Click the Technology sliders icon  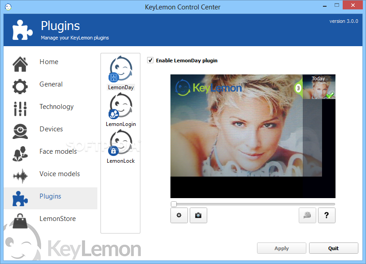point(20,109)
